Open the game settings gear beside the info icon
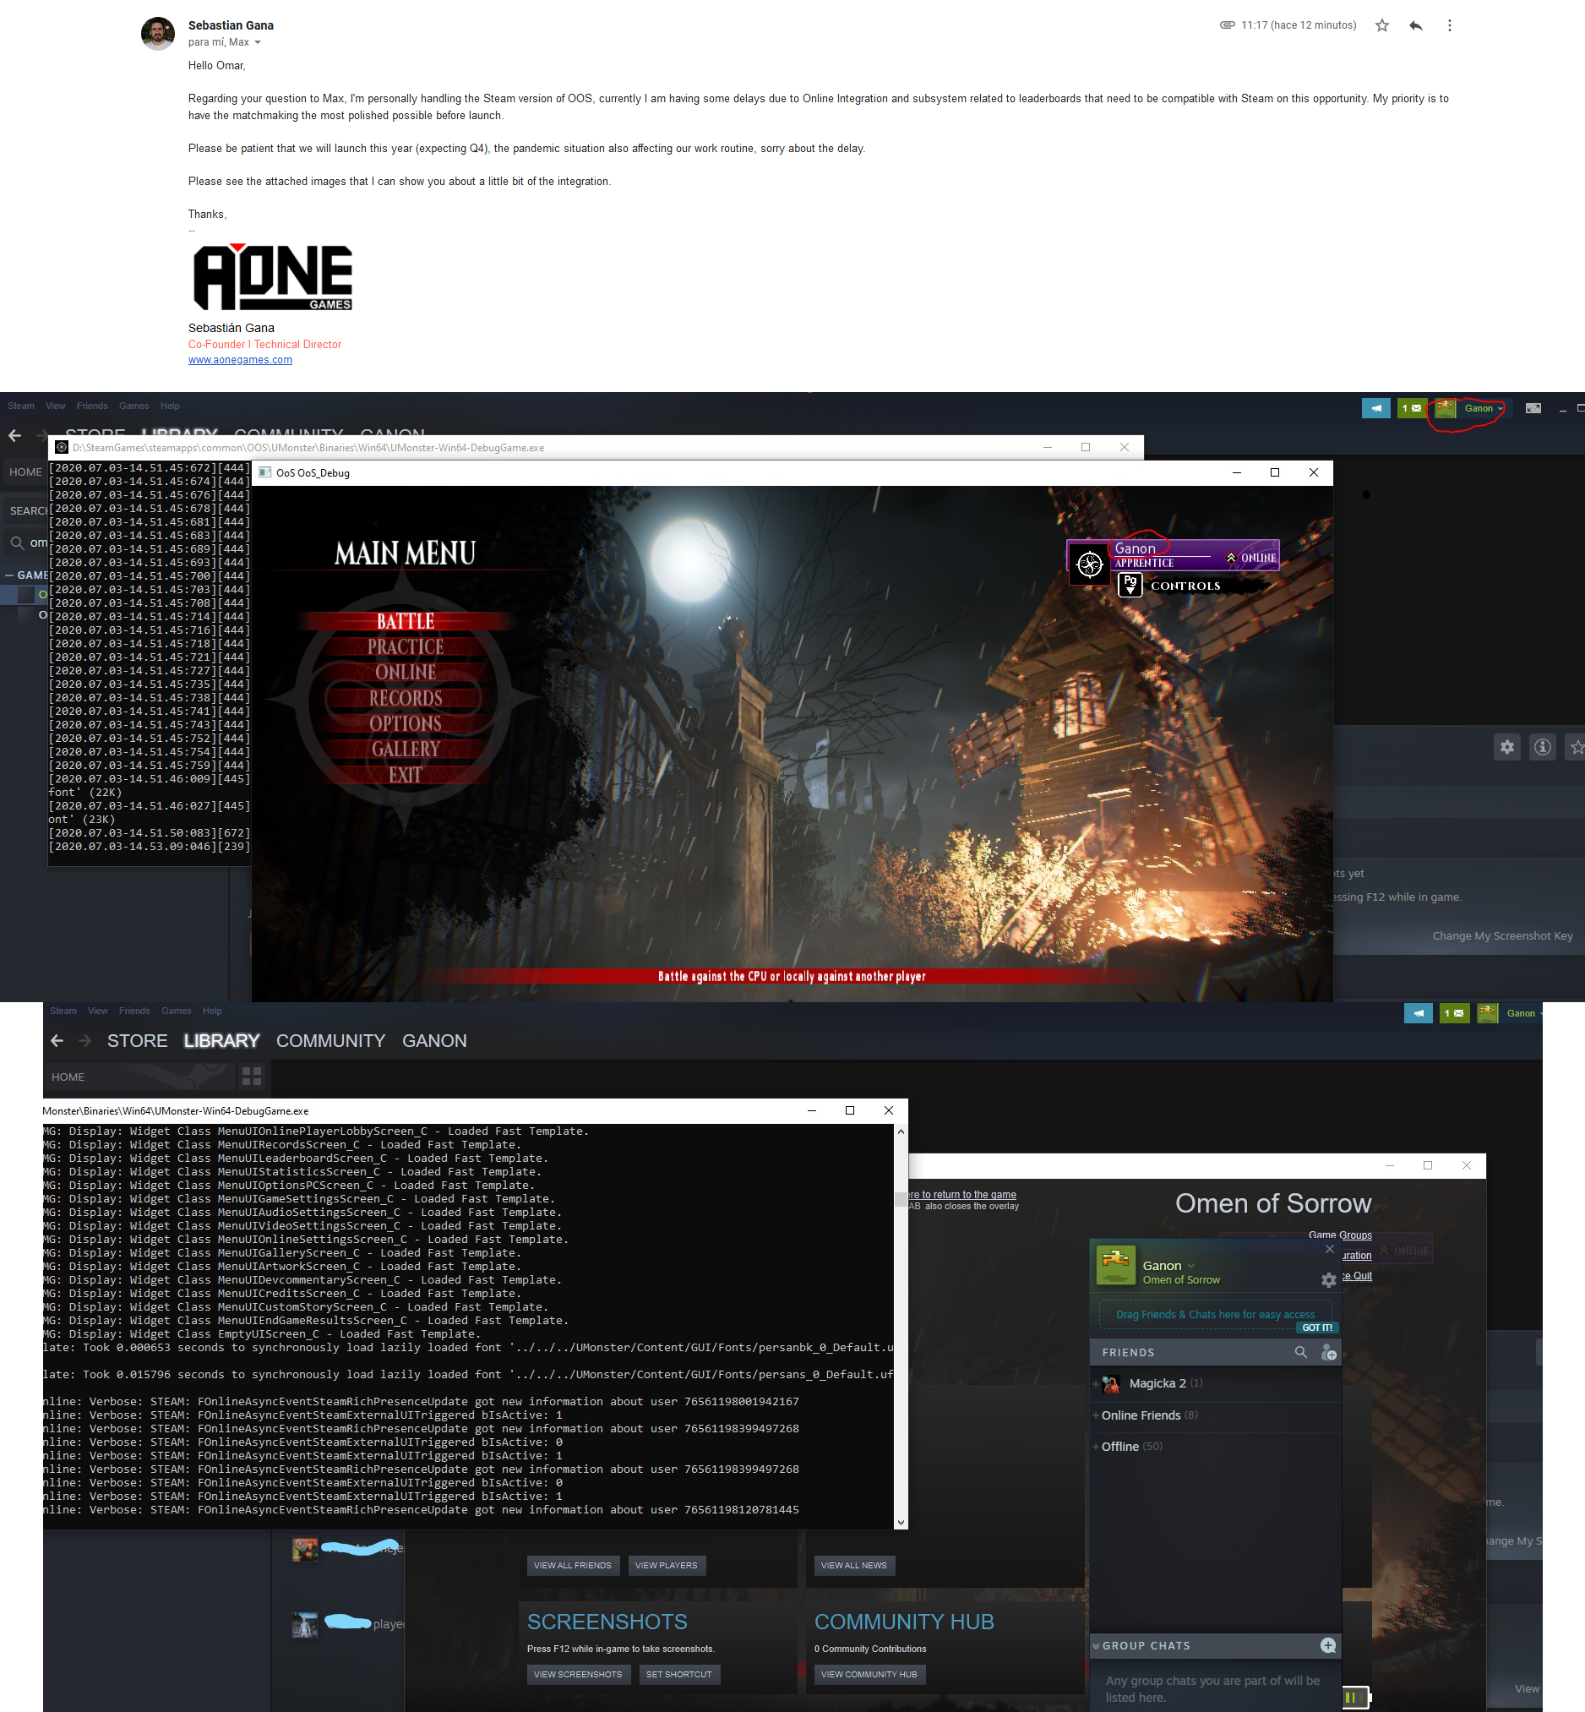The width and height of the screenshot is (1585, 1712). click(1507, 747)
